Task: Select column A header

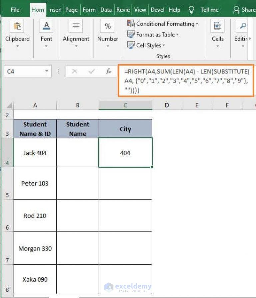Action: click(x=35, y=105)
